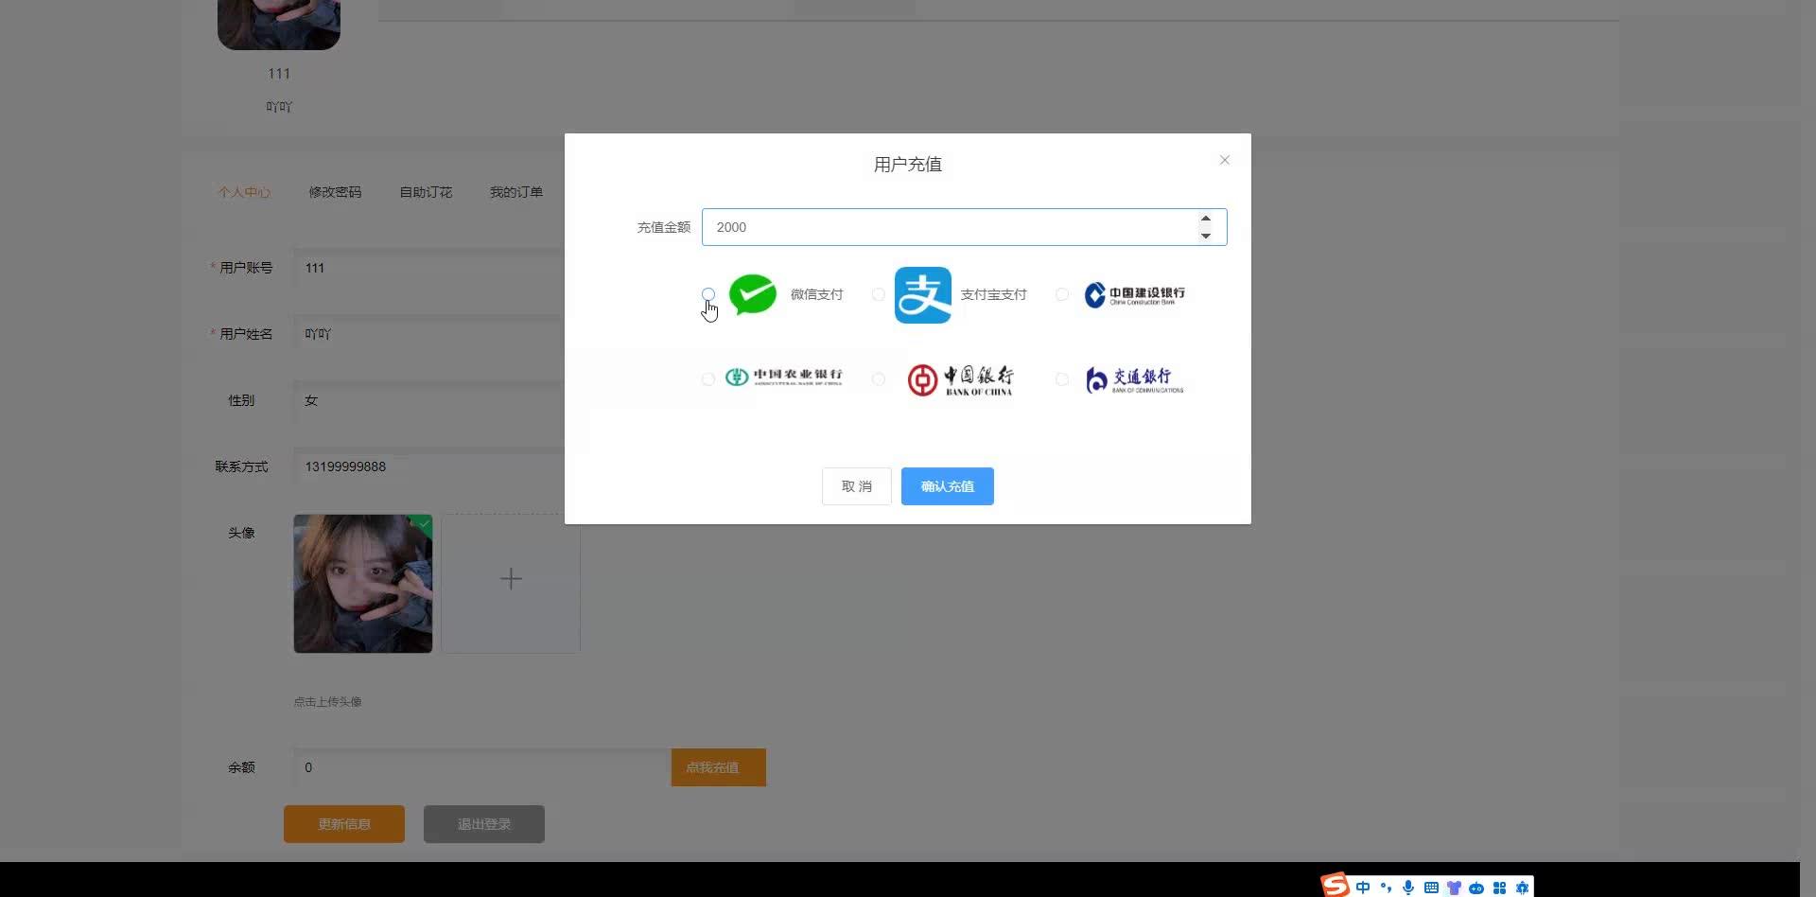Toggle the Sogou punctuation mode icon
Screen dimensions: 1816x897
pyautogui.click(x=1386, y=888)
